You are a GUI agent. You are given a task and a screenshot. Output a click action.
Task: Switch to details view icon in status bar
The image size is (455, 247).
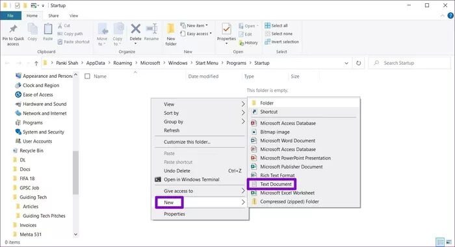click(x=440, y=242)
